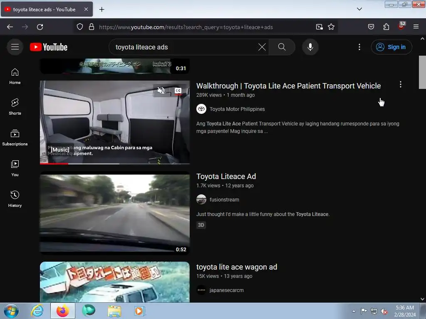Save page to Pocket
The height and width of the screenshot is (319, 426).
tap(371, 27)
